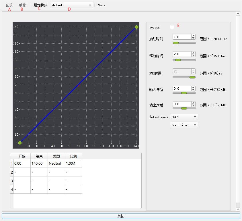
Task: Increase 输入增益 with the up arrow
Action: [x=193, y=87]
